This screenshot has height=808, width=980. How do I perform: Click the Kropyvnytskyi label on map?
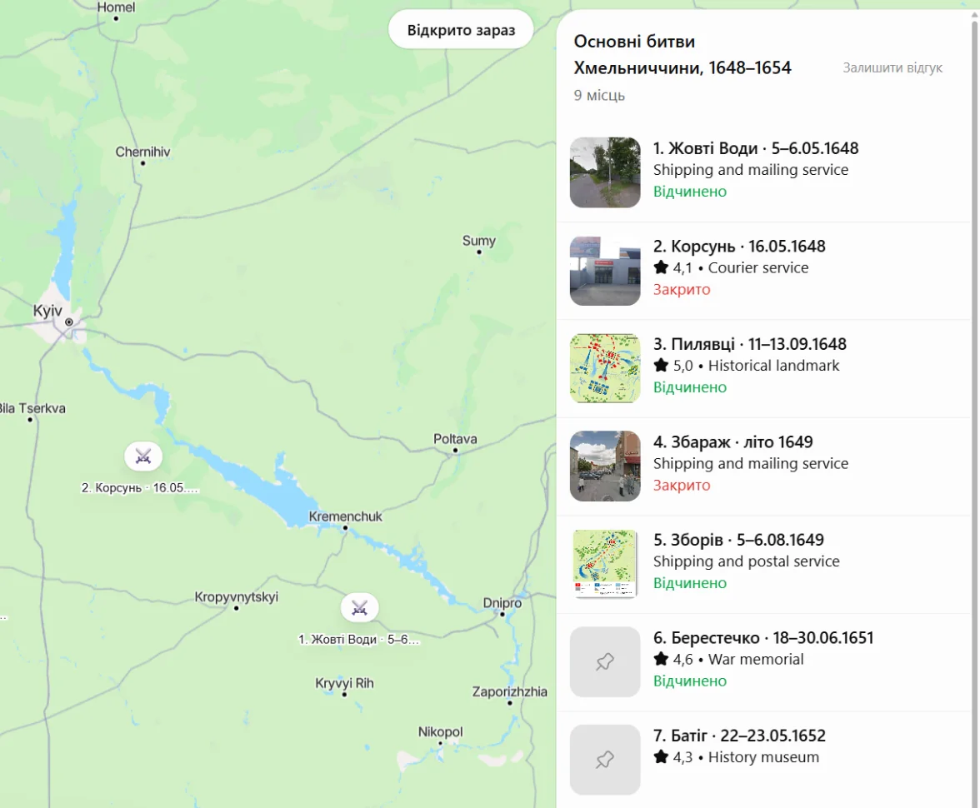[x=237, y=596]
